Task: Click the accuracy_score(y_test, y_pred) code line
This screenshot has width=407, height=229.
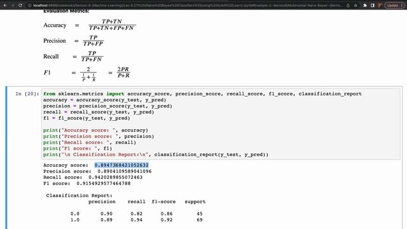Action: [x=104, y=100]
